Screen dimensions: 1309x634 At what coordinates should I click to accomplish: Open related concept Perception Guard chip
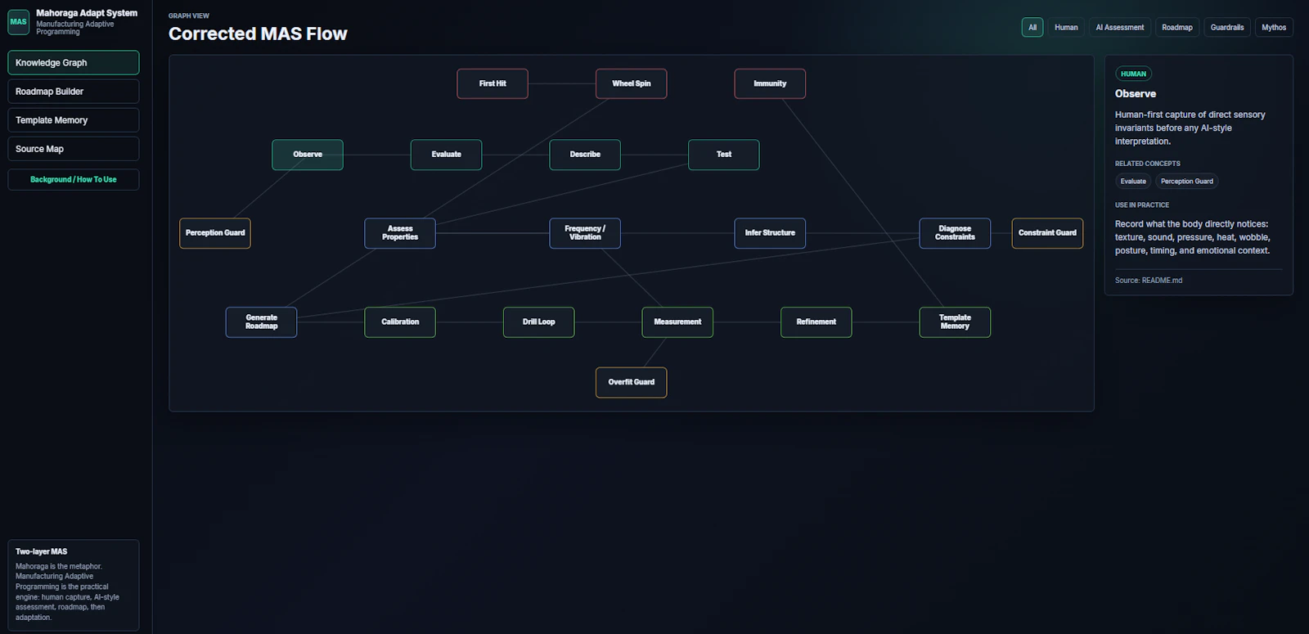tap(1187, 182)
